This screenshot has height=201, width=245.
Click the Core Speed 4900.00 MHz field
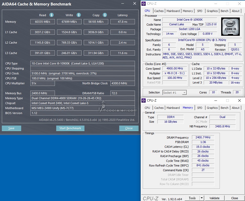175,68
